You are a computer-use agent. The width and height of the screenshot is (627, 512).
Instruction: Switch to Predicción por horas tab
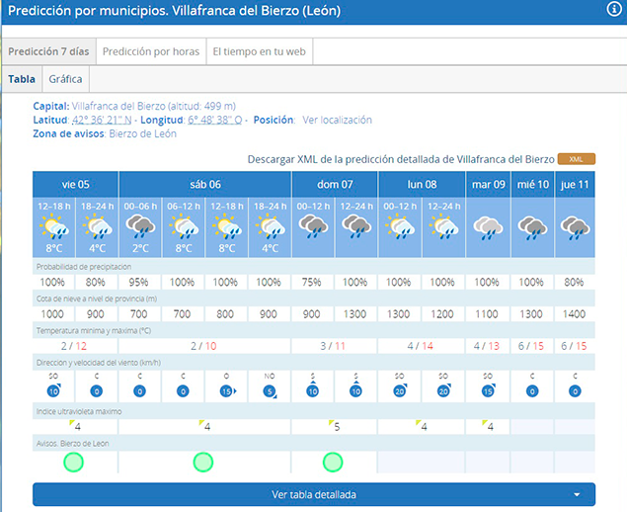(x=150, y=51)
